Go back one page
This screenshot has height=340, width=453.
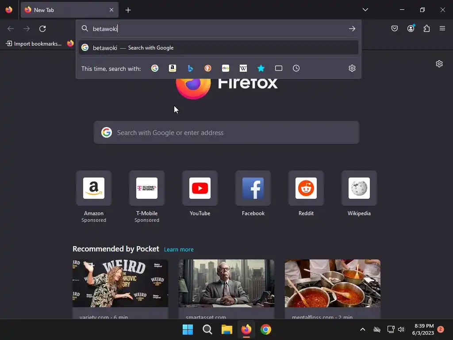click(11, 29)
